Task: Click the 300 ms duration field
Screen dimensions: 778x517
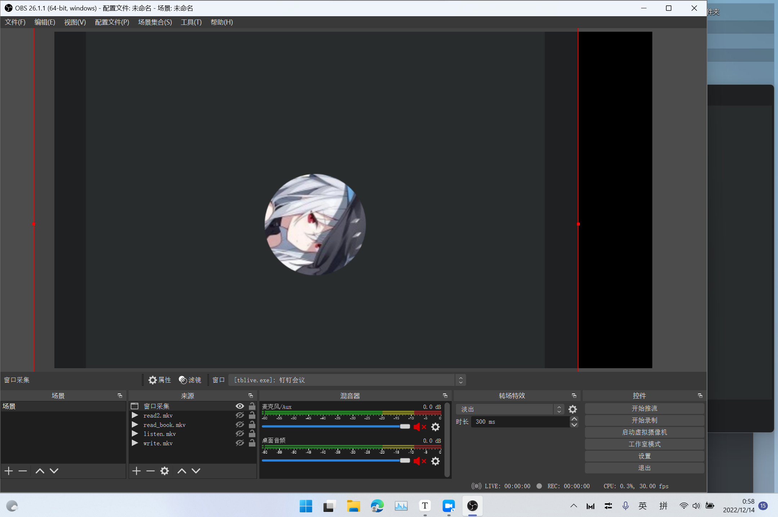Action: [520, 422]
